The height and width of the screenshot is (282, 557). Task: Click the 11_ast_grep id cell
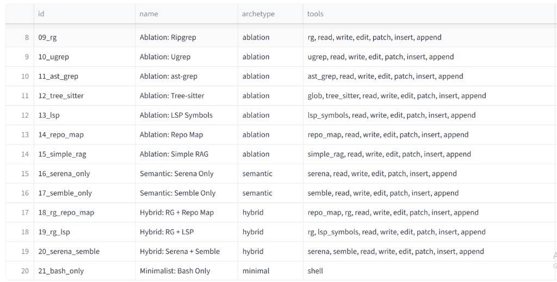84,76
